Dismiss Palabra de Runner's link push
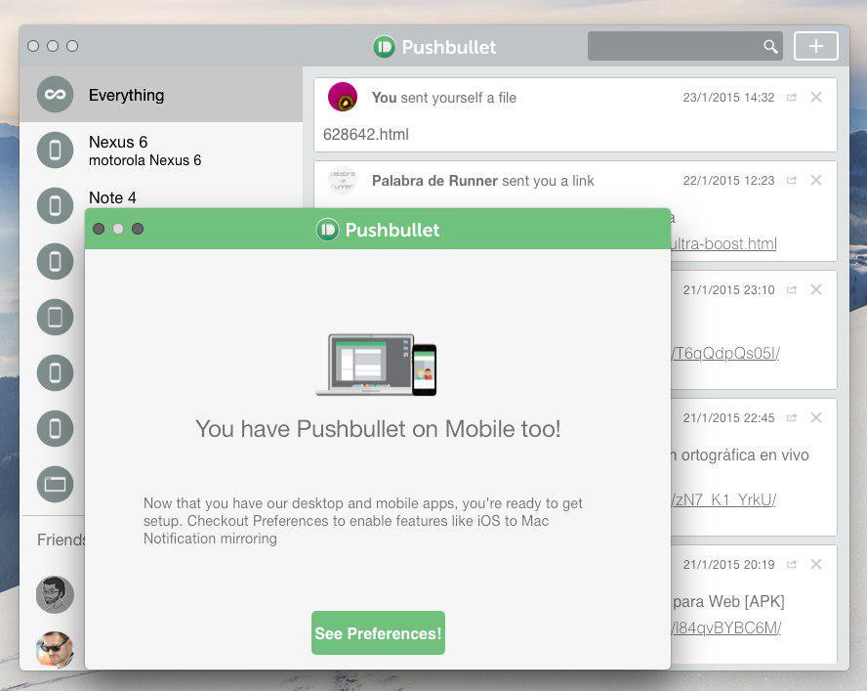The width and height of the screenshot is (867, 691). (x=816, y=180)
